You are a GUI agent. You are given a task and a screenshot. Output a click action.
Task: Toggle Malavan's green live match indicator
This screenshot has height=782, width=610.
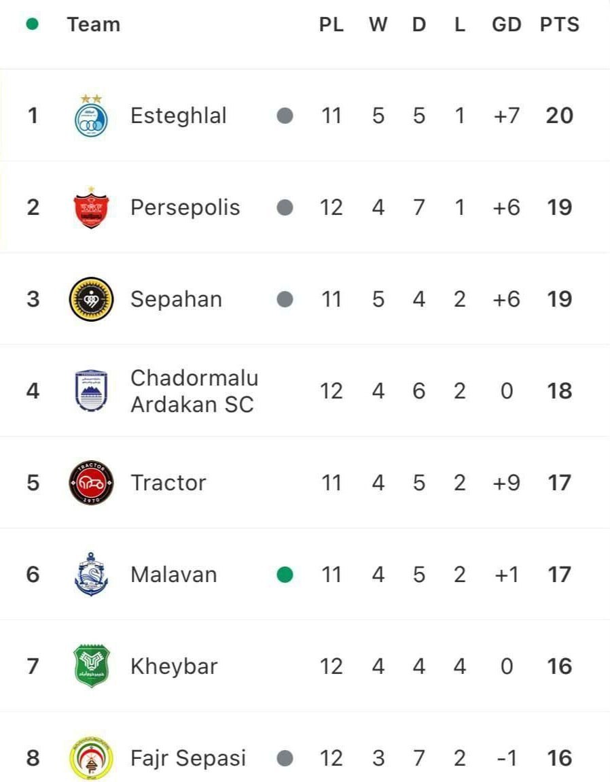(285, 574)
